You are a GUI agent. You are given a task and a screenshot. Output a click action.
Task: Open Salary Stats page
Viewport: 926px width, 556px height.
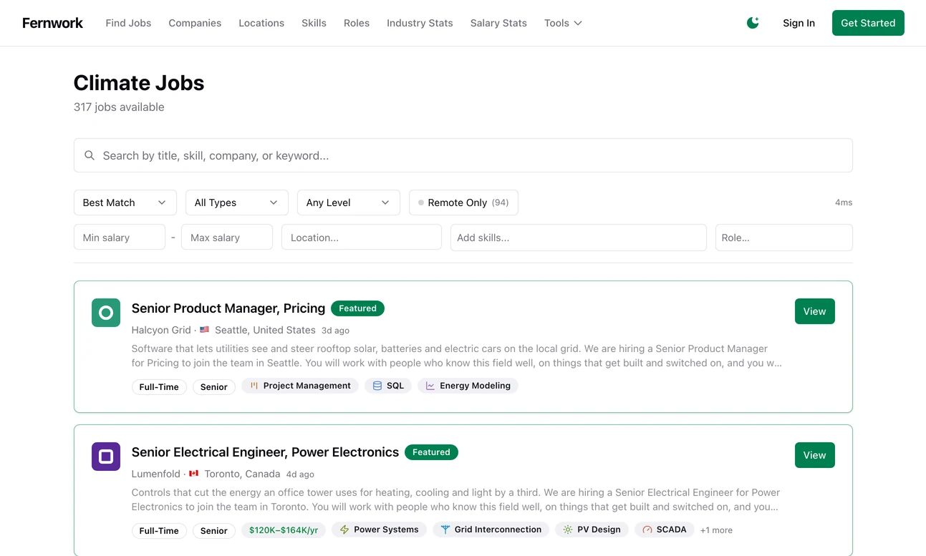[498, 23]
